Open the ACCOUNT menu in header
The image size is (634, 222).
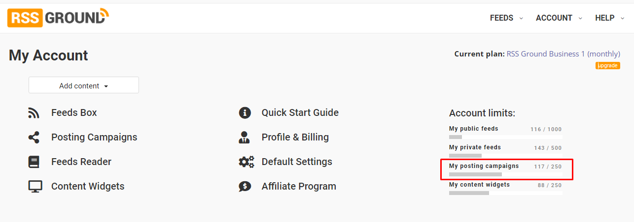click(559, 18)
